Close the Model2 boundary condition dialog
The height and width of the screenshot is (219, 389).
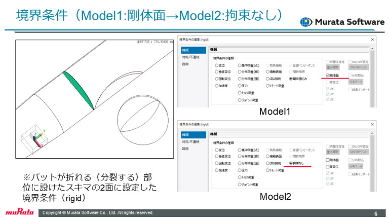(372, 124)
